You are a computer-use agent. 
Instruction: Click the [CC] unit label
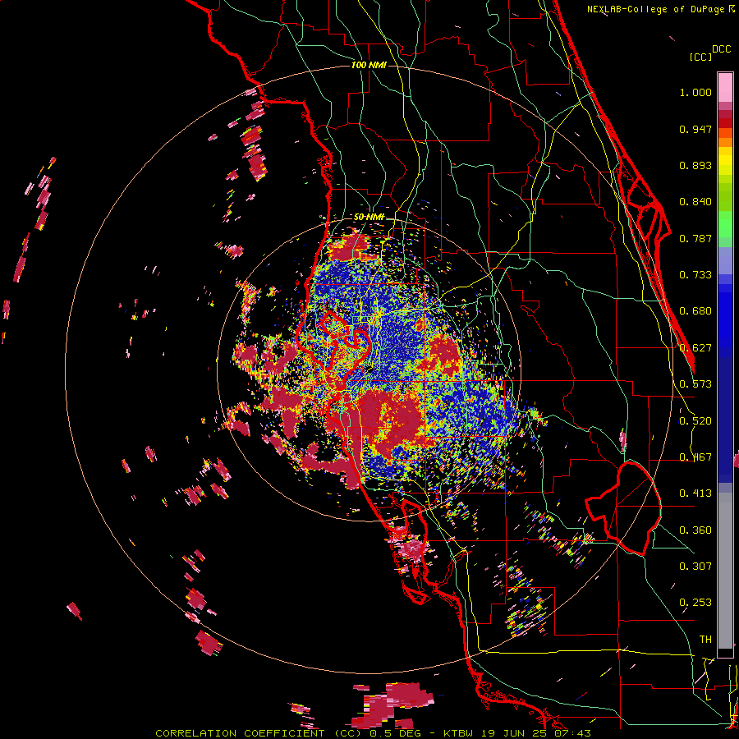tap(700, 57)
